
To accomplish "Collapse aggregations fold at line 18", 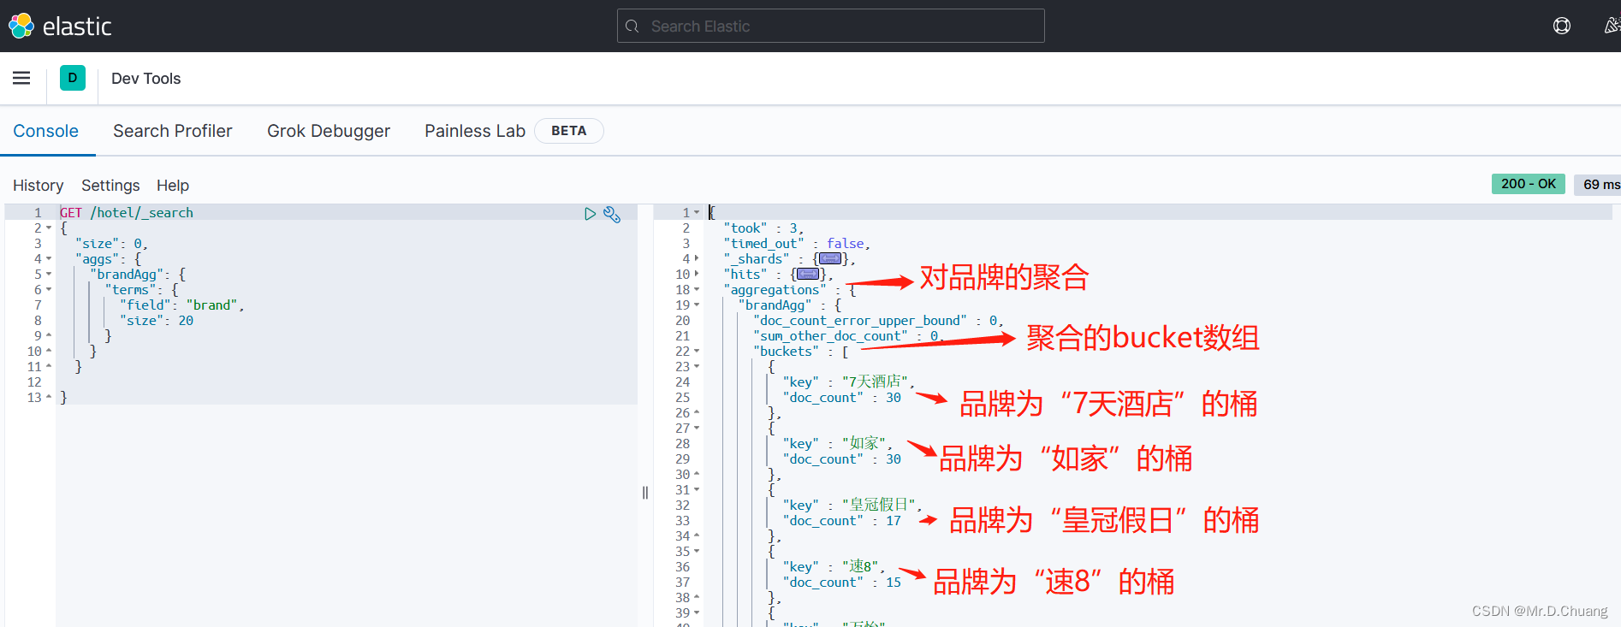I will pos(697,289).
